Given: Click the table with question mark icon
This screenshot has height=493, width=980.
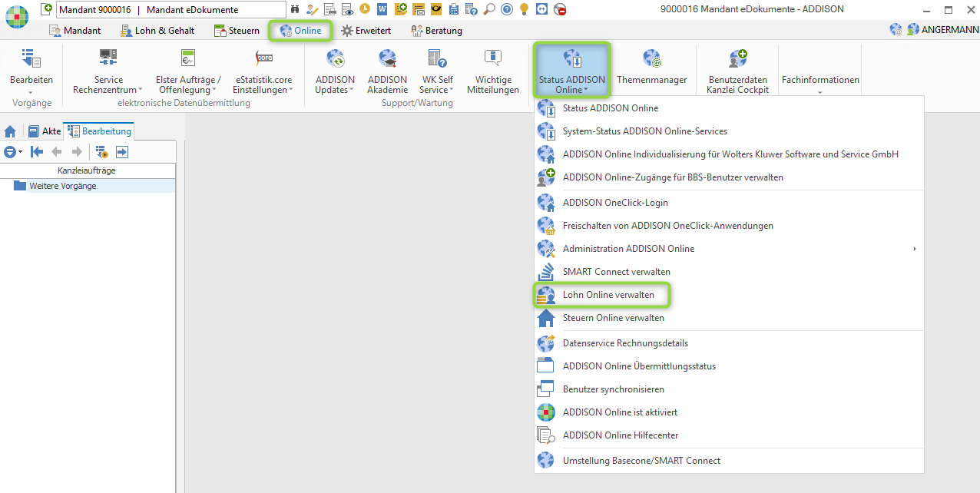Looking at the screenshot, I should tap(471, 9).
